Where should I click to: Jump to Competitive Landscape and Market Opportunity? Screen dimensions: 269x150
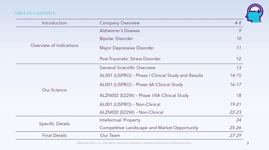tap(149, 128)
